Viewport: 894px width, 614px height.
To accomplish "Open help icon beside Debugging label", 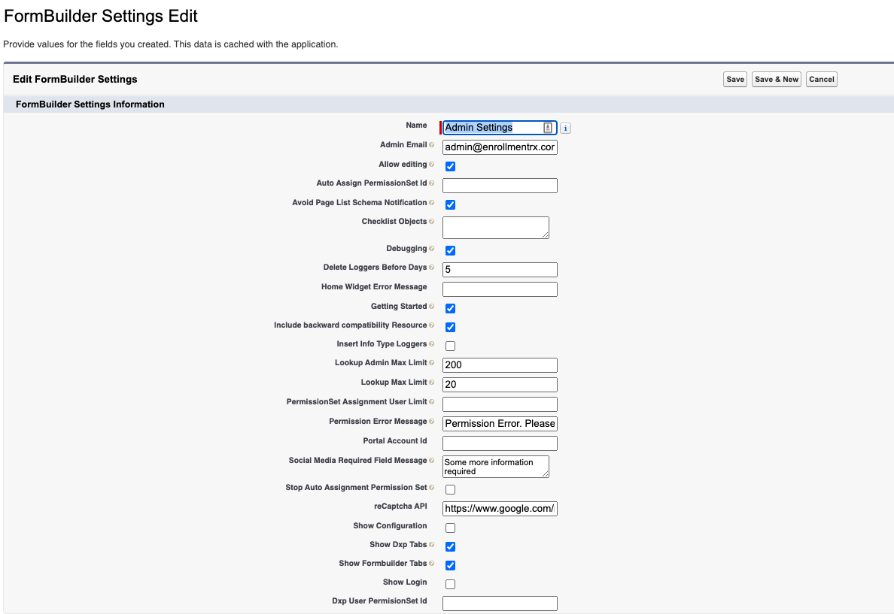I will click(432, 249).
